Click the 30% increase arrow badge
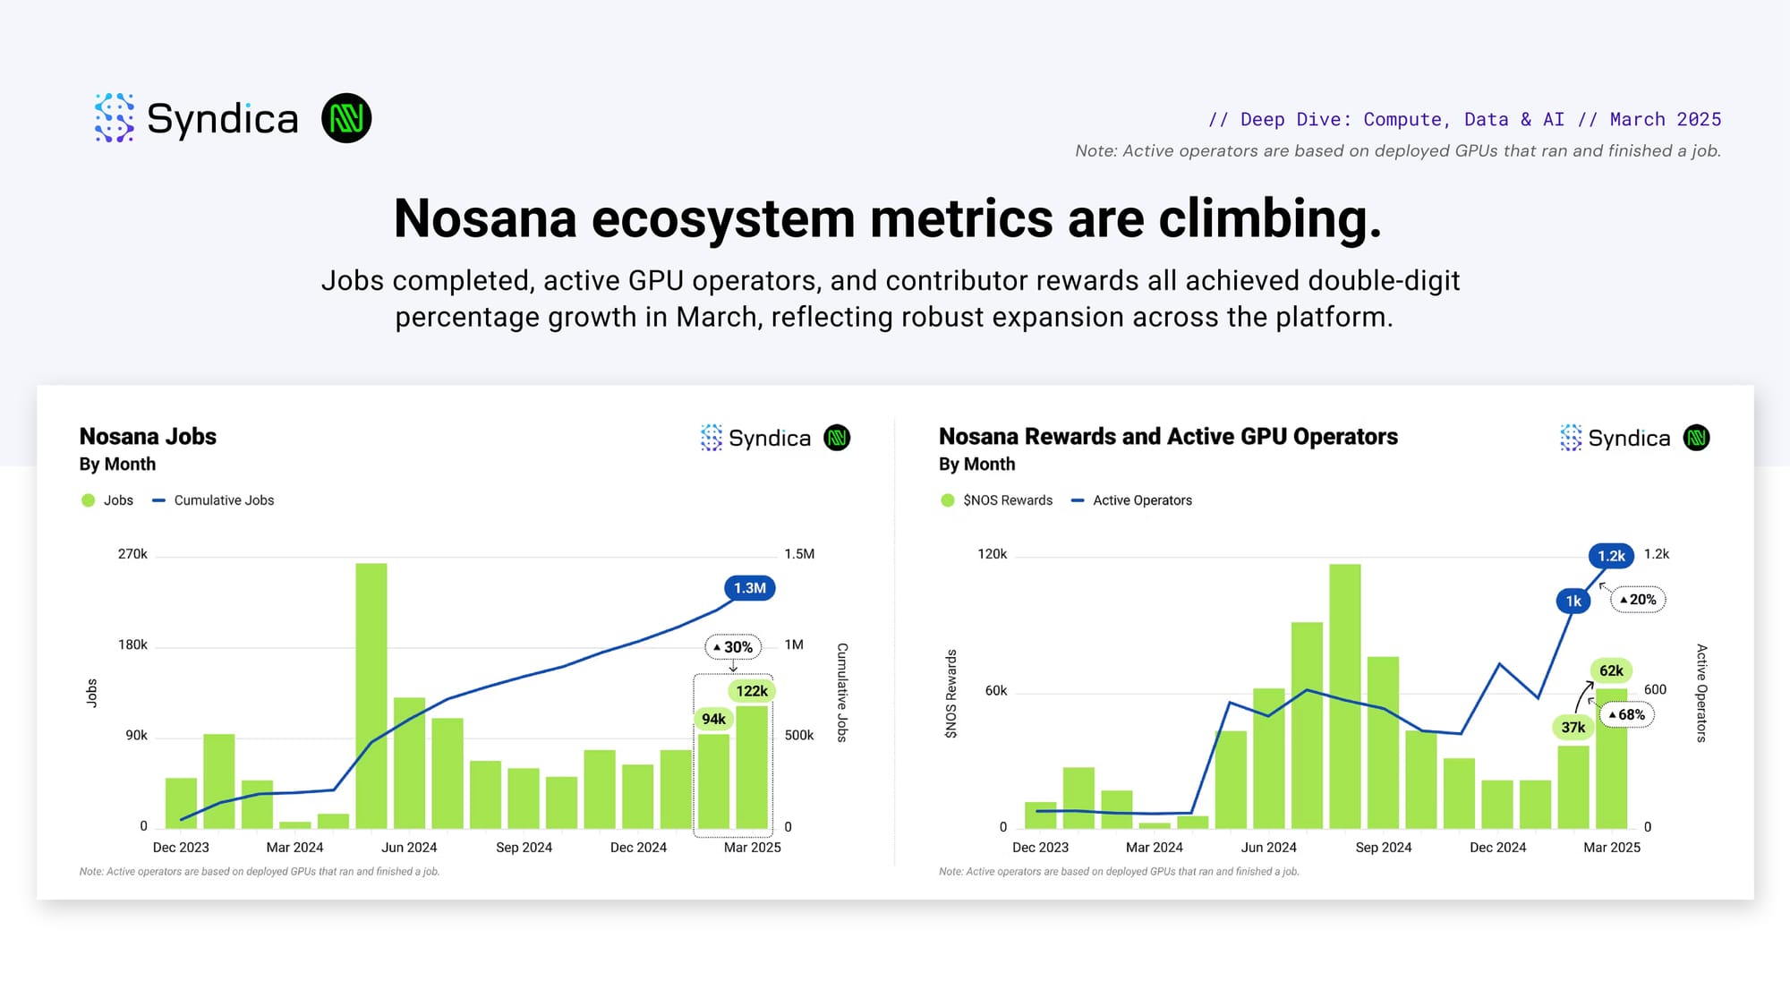Screen dimensions: 1790x1007 [x=733, y=646]
